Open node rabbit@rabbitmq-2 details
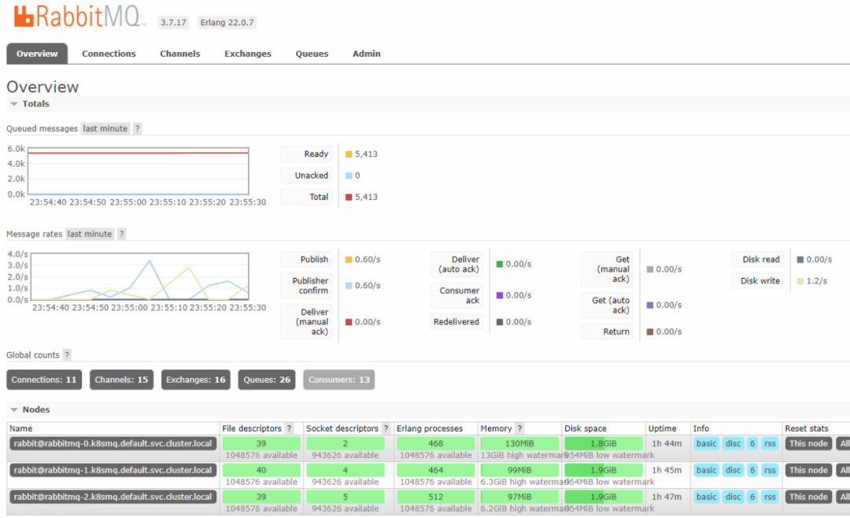 [x=113, y=497]
